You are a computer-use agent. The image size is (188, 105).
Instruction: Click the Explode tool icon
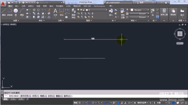click(x=49, y=13)
